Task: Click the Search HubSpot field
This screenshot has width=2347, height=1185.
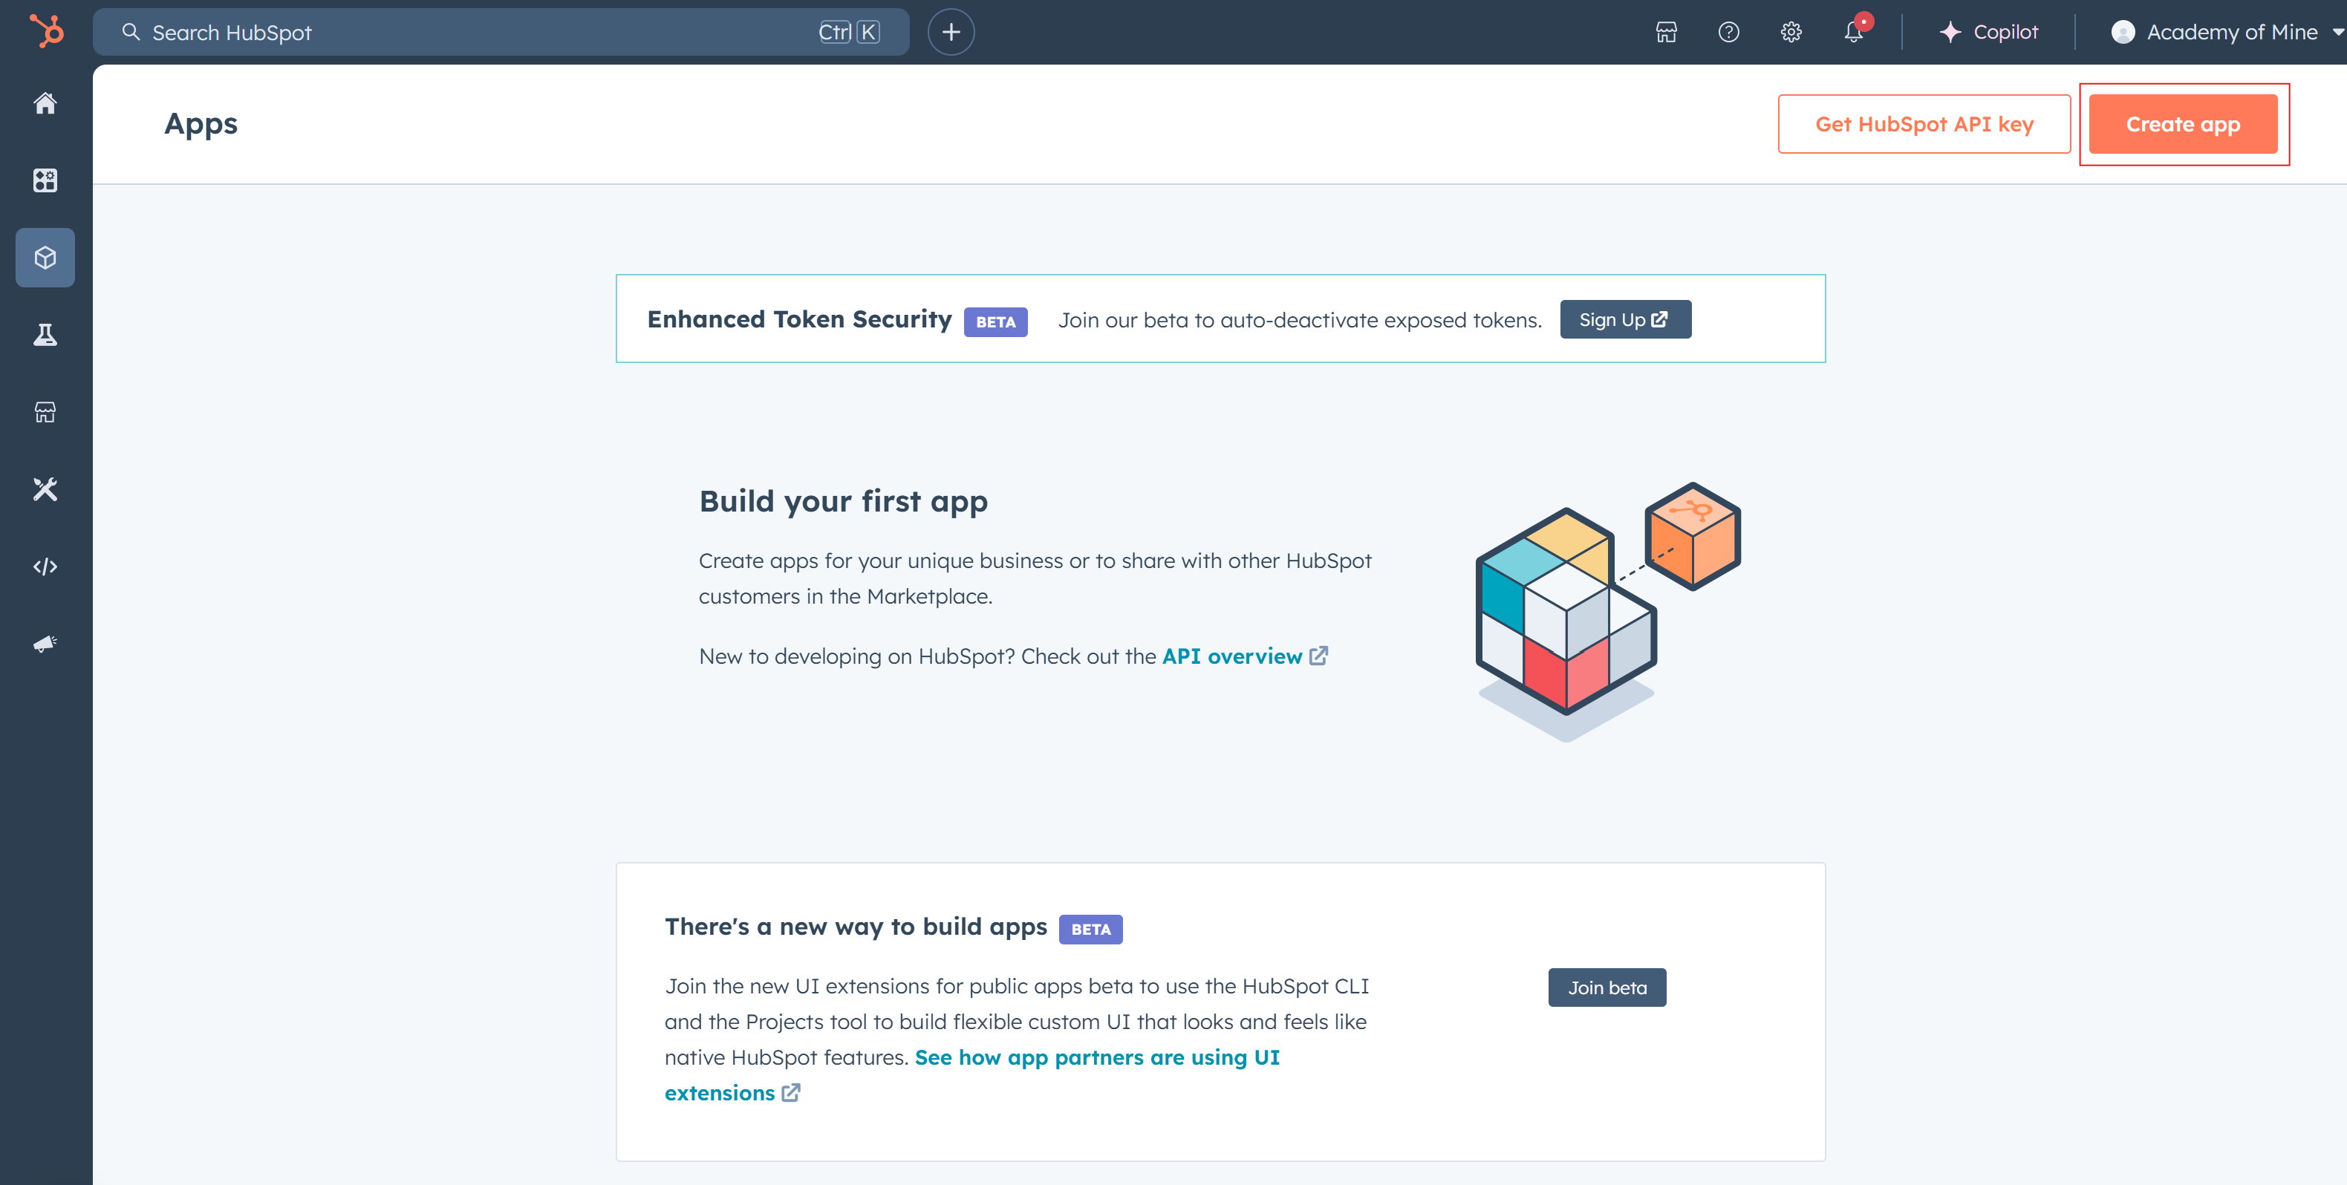Action: (474, 32)
